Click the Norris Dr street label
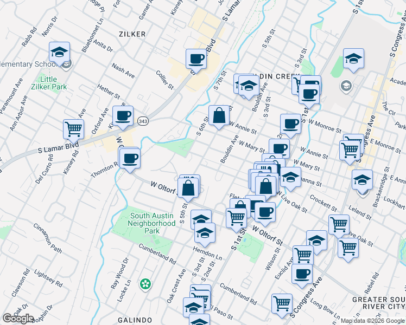 [x=49, y=27]
